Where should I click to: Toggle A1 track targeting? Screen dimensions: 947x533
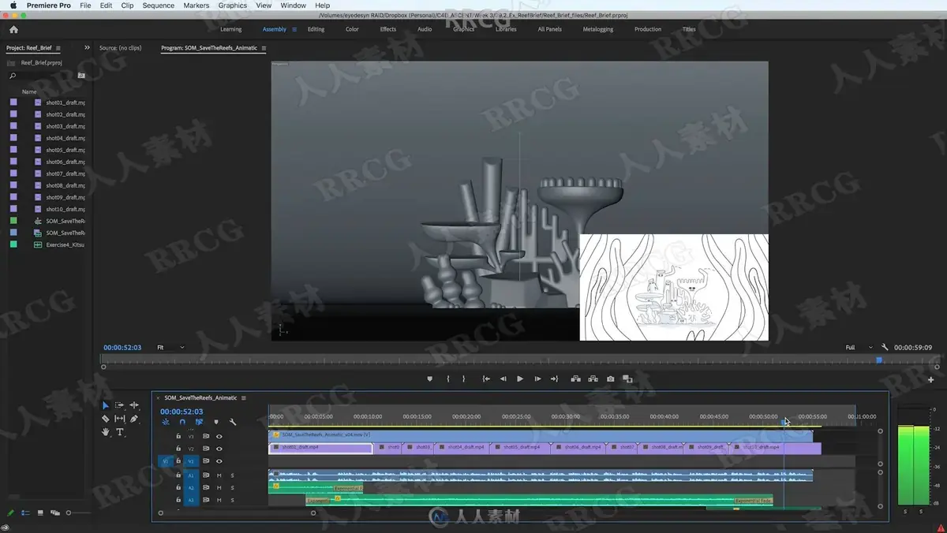pos(190,475)
